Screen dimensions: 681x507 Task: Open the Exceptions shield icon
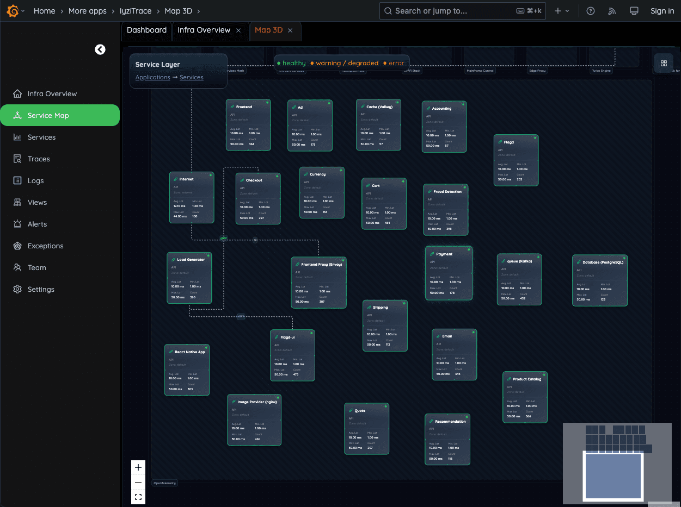pos(19,246)
